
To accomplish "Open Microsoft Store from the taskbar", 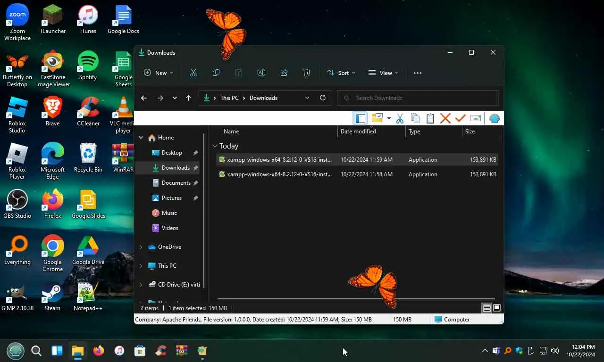I will [x=140, y=351].
